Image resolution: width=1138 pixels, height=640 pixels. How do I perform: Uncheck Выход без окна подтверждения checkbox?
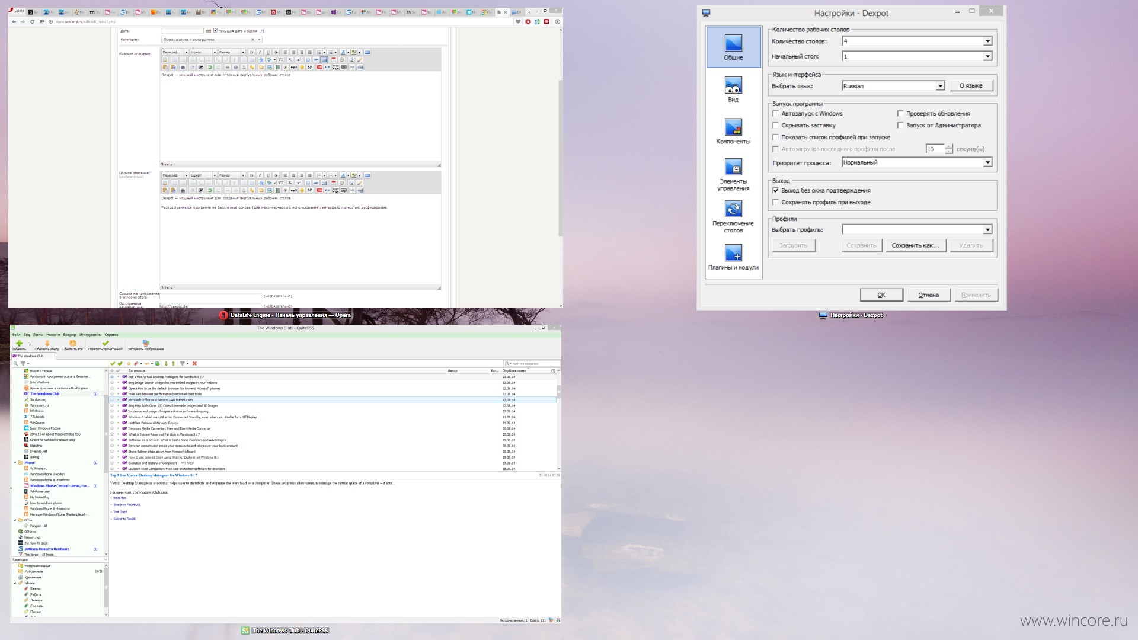pos(775,190)
